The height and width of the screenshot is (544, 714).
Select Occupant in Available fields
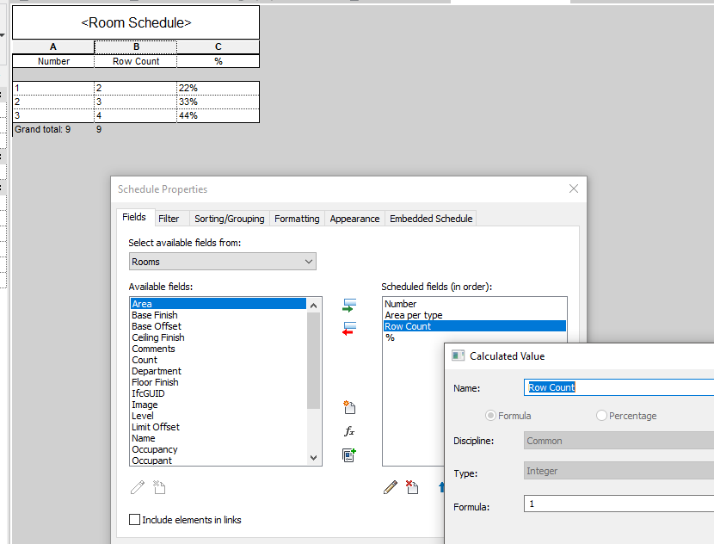pyautogui.click(x=219, y=461)
